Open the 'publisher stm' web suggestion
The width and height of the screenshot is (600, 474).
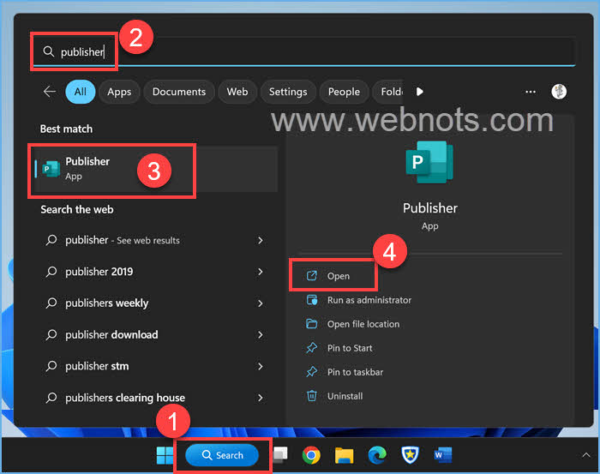point(156,367)
